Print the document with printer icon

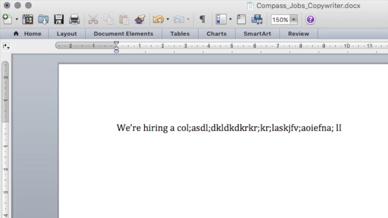pyautogui.click(x=74, y=19)
